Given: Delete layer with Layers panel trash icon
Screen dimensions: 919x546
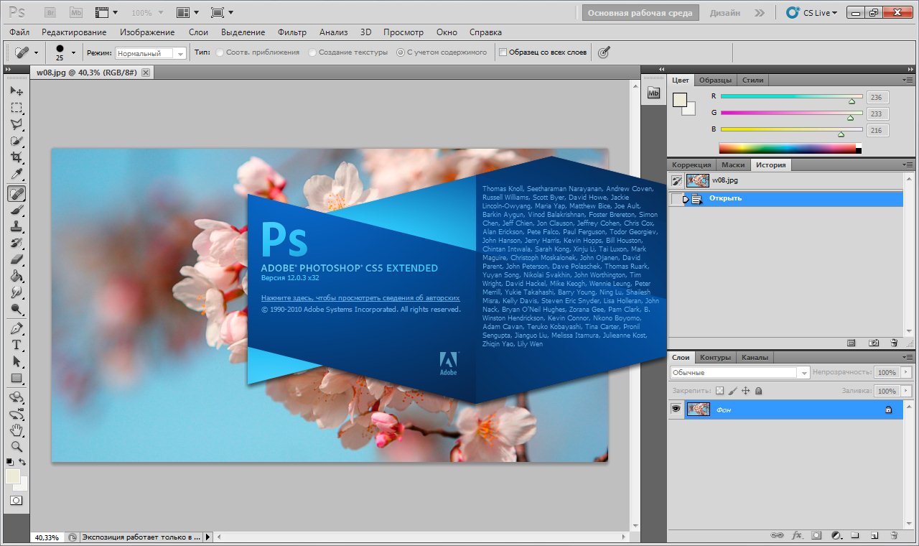Looking at the screenshot, I should coord(894,535).
